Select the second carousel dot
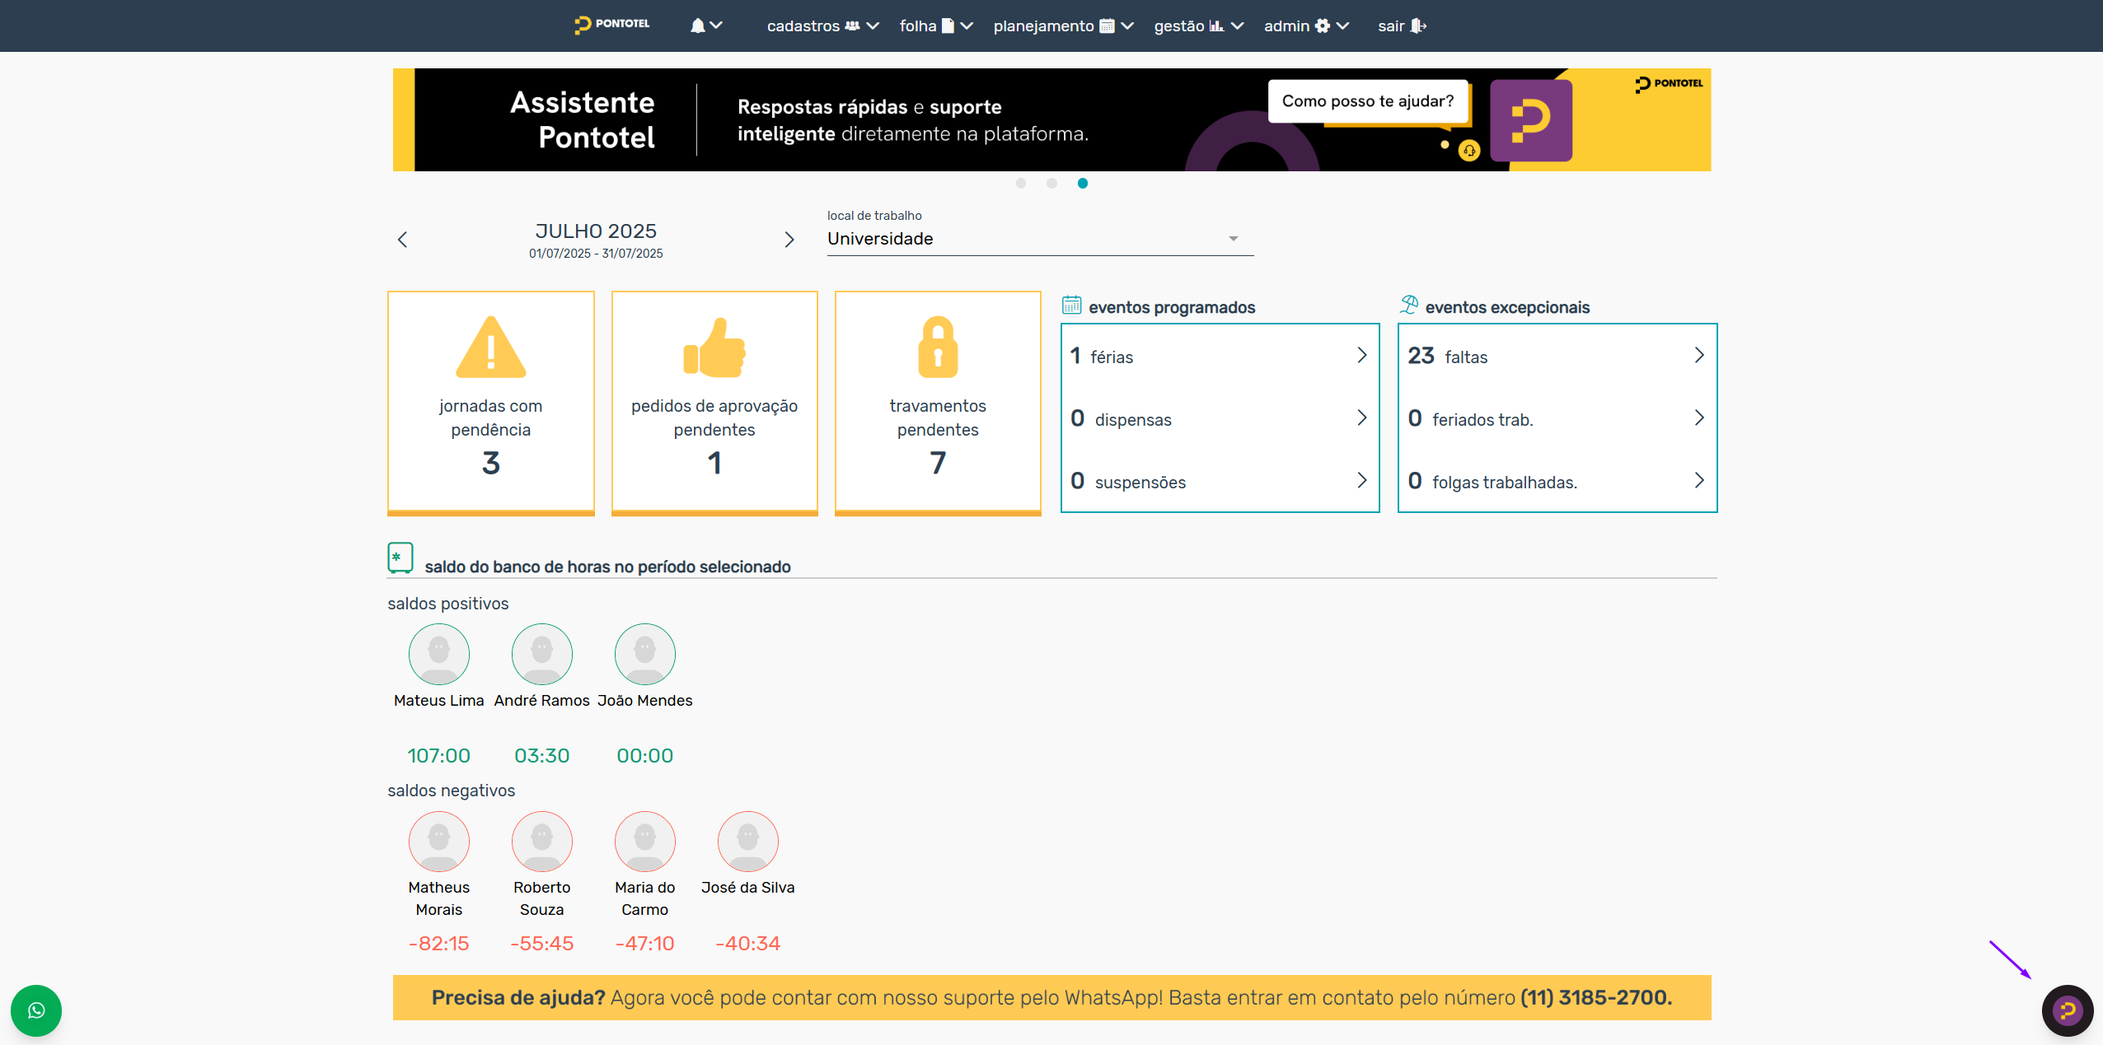Screen dimensions: 2103x1045 click(x=1051, y=183)
